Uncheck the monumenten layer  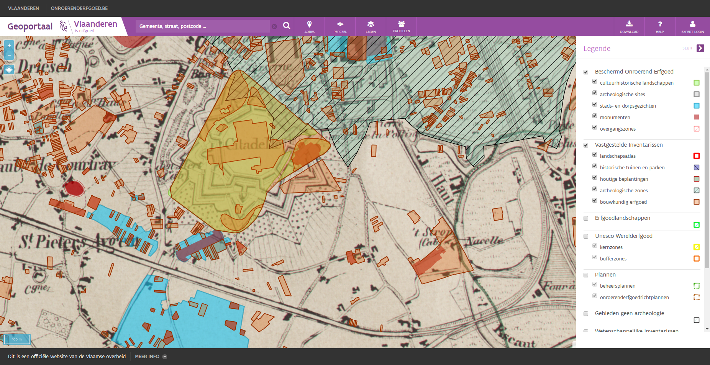point(595,116)
